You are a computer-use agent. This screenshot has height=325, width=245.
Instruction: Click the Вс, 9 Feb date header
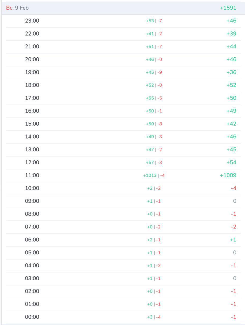17,8
